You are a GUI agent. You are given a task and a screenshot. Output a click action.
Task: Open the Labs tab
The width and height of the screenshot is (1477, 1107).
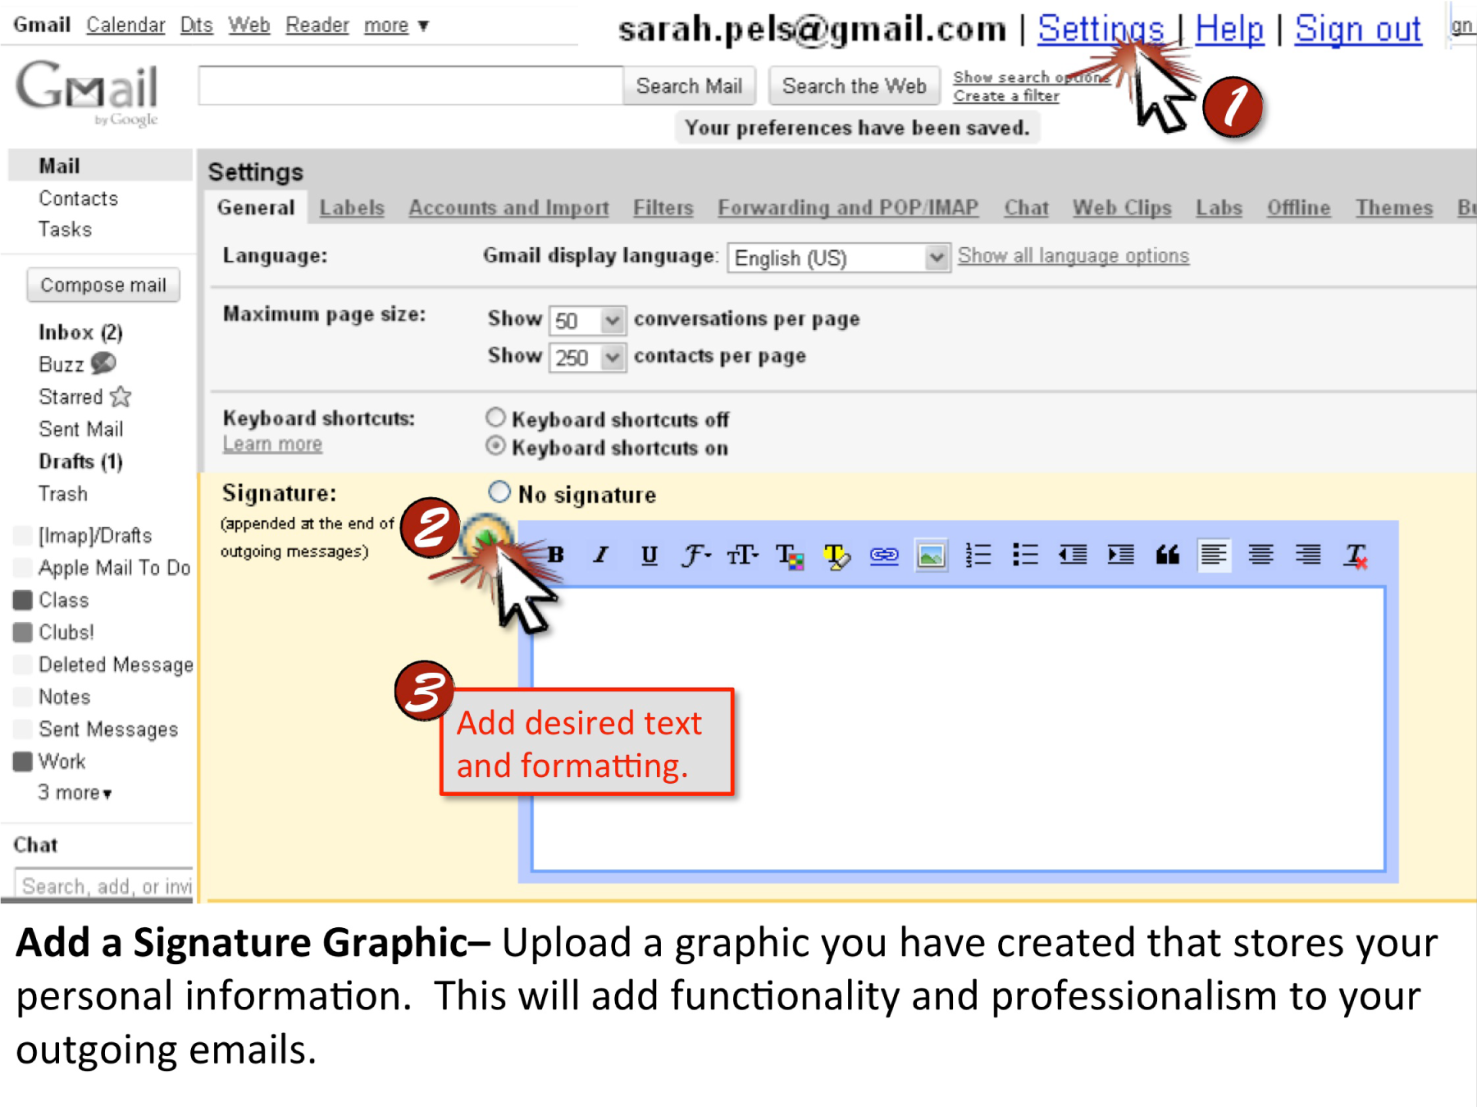point(1219,208)
